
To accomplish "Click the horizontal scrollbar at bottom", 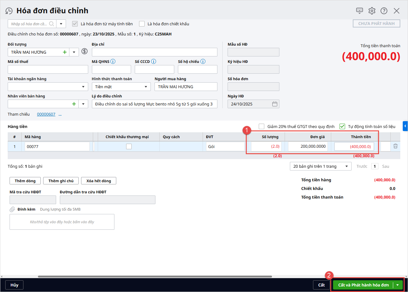I will click(x=154, y=277).
